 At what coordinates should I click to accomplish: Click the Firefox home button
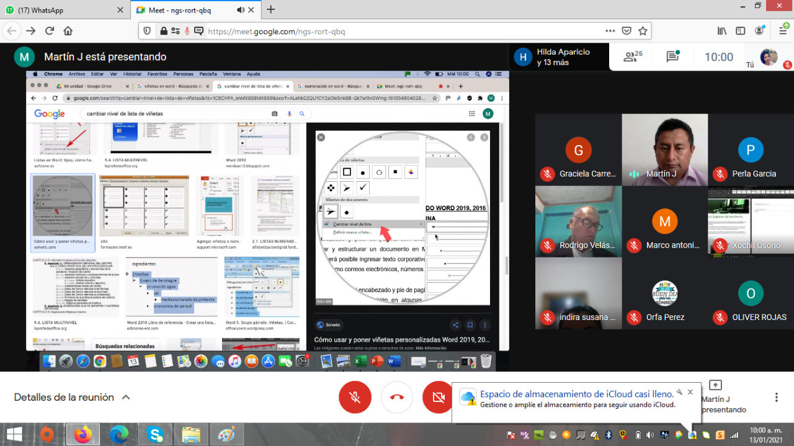68,31
